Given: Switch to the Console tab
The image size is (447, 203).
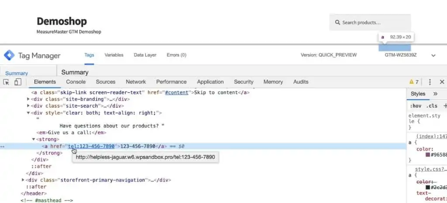Looking at the screenshot, I should pyautogui.click(x=76, y=82).
